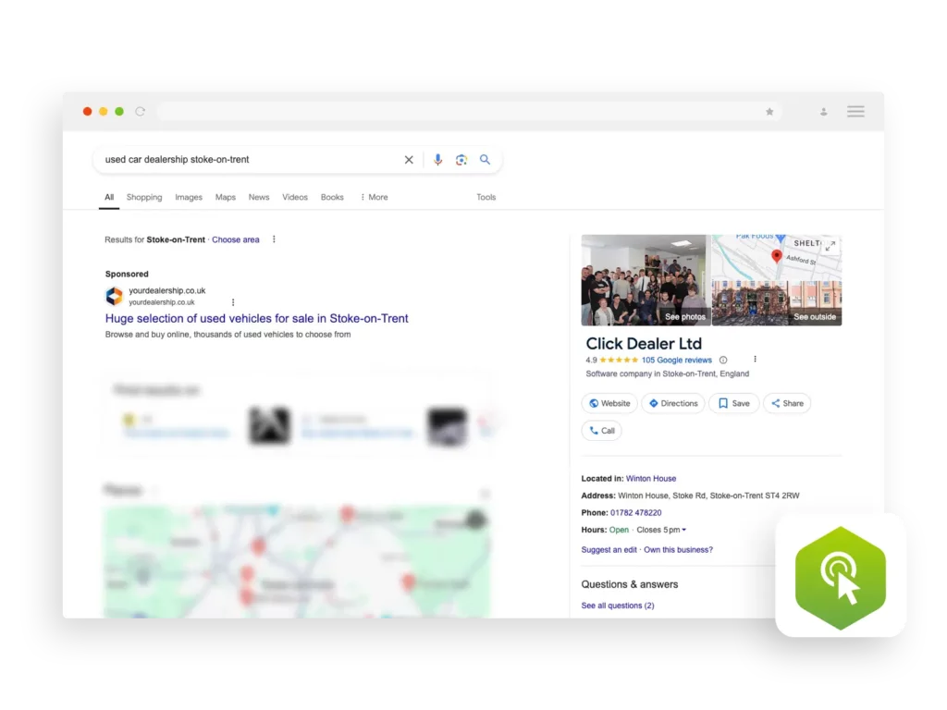Switch to the Images tab

[189, 198]
